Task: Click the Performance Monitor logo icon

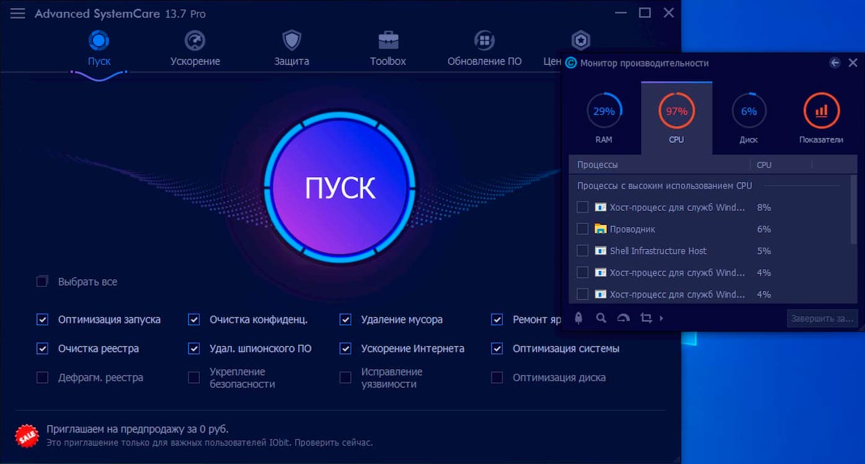Action: (571, 62)
